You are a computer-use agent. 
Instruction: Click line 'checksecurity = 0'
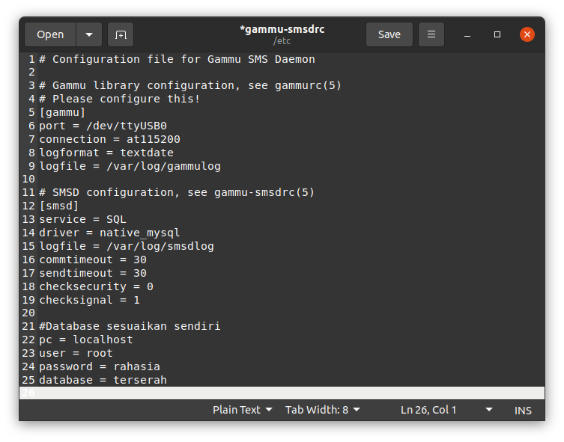tap(96, 286)
